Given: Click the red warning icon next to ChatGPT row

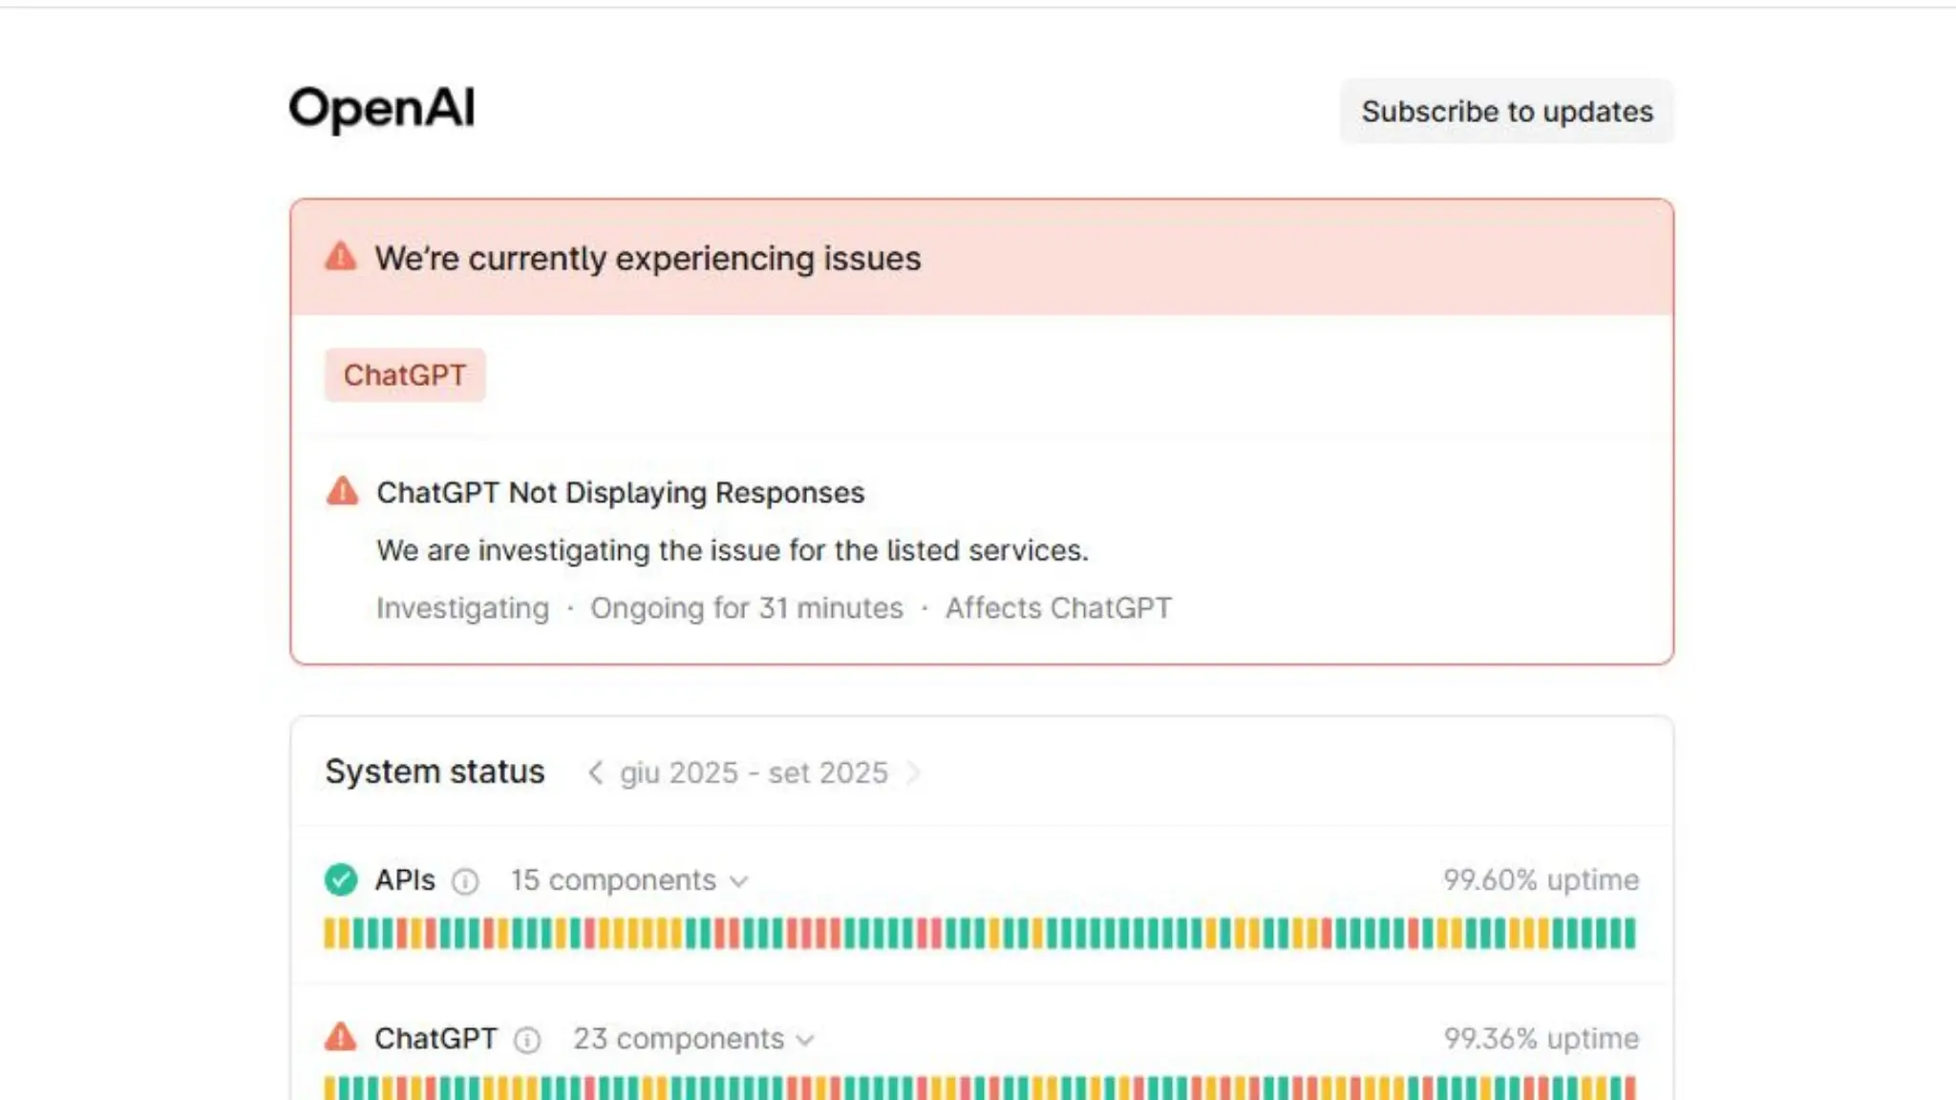Looking at the screenshot, I should (341, 1037).
